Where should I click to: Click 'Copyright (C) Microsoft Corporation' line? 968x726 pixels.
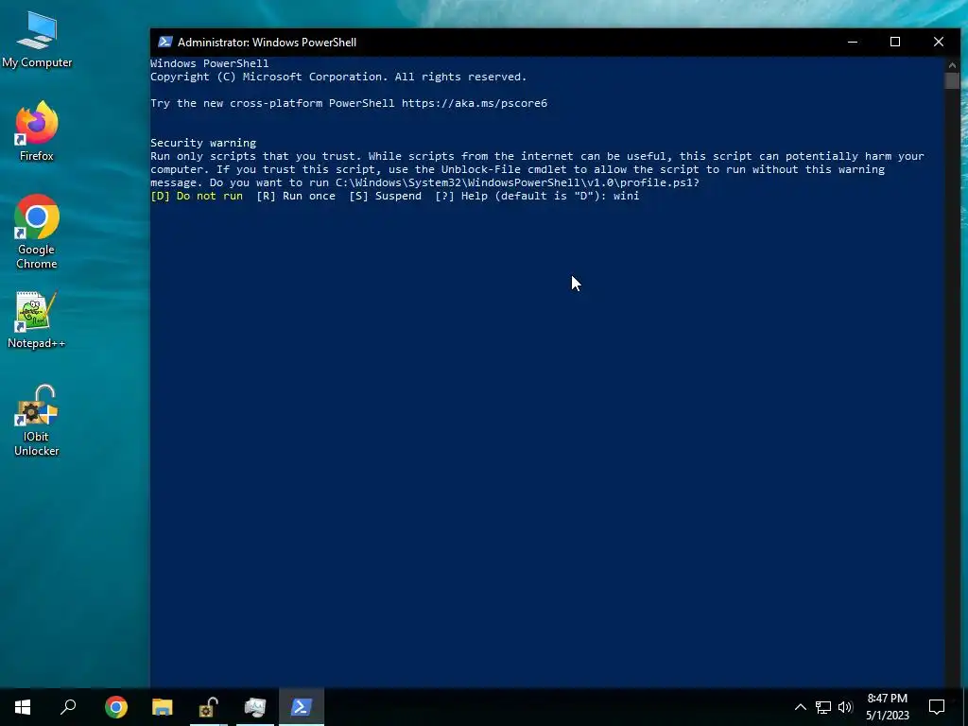[x=338, y=77]
